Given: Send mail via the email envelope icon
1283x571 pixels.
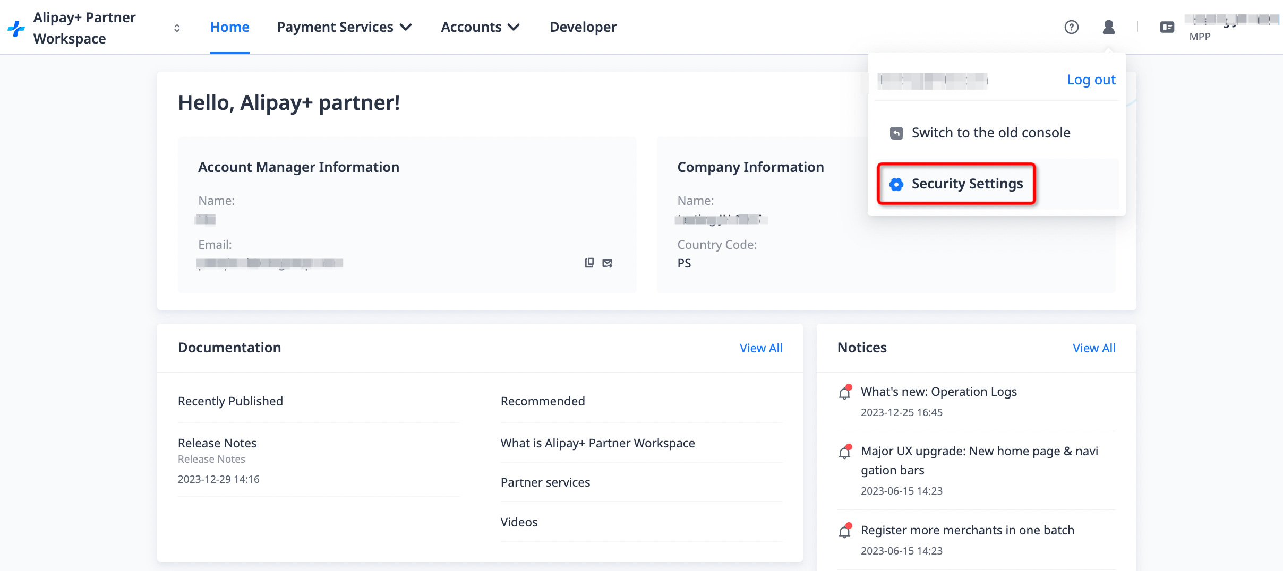Looking at the screenshot, I should pyautogui.click(x=608, y=263).
